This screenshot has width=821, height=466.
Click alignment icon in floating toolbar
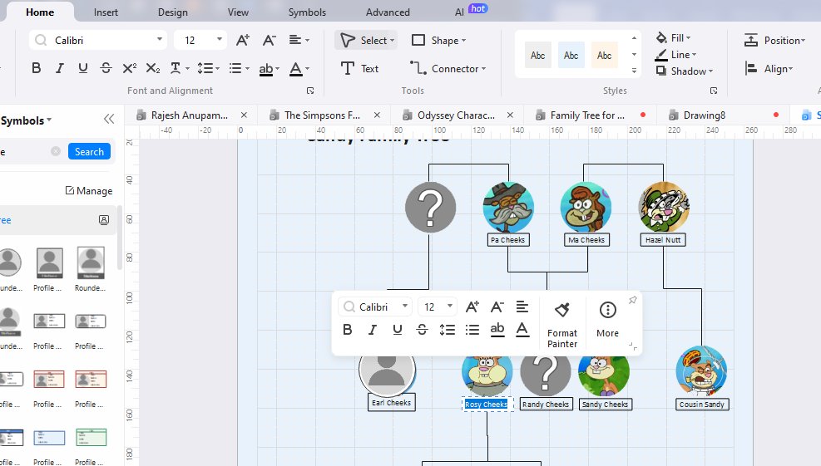tap(522, 307)
